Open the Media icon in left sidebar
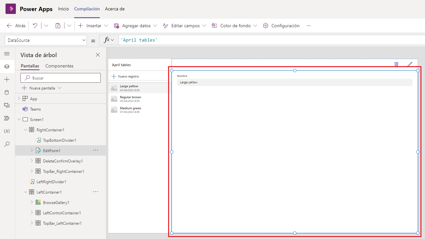This screenshot has width=425, height=239. 7,105
